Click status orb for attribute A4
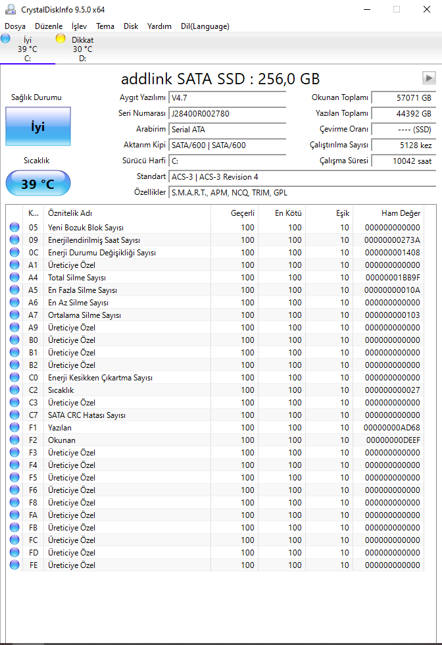Image resolution: width=442 pixels, height=645 pixels. [14, 277]
